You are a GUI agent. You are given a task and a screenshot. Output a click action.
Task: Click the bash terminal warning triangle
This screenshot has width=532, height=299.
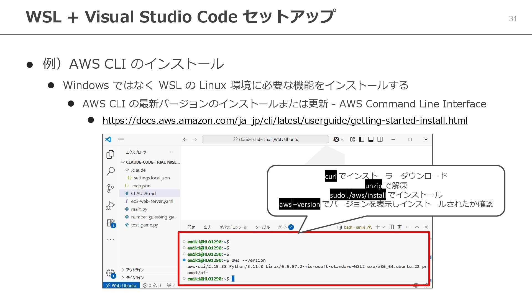tap(369, 227)
